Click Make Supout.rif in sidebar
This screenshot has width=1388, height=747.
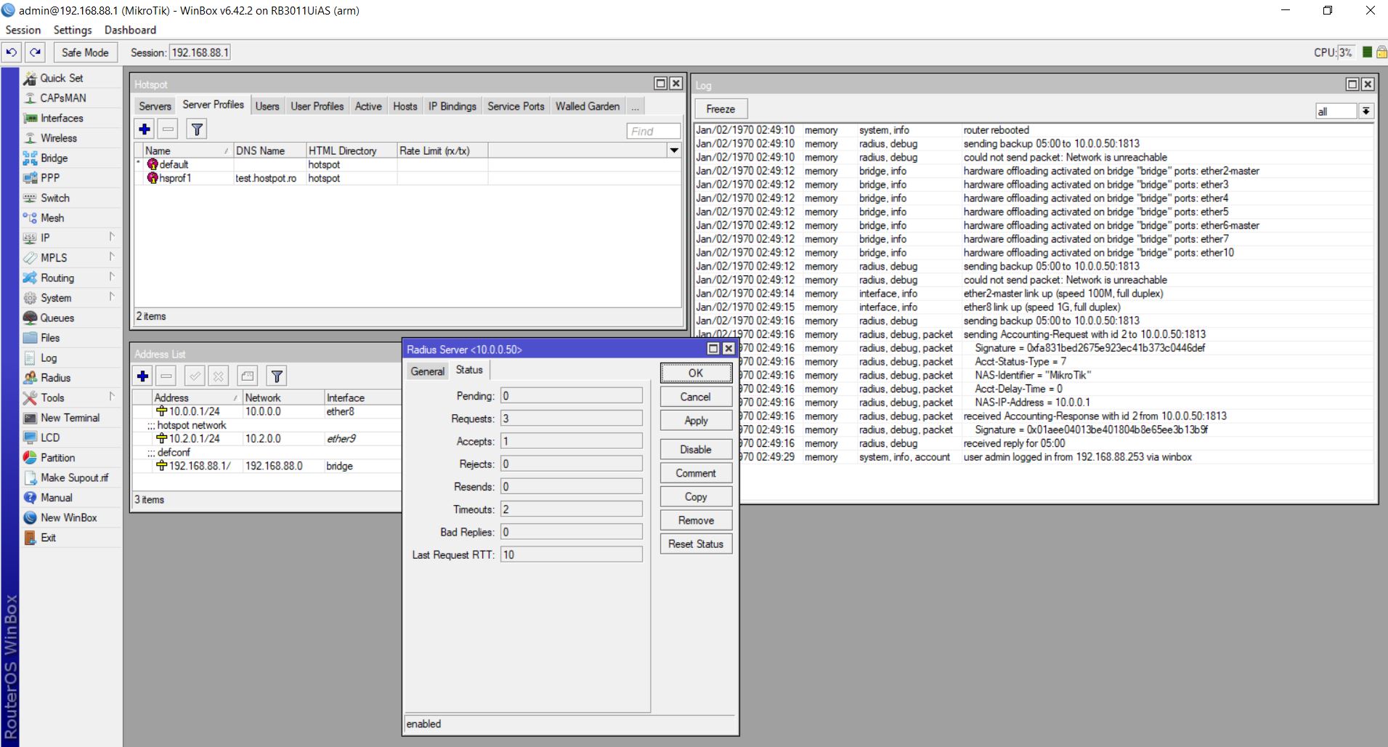pos(74,477)
